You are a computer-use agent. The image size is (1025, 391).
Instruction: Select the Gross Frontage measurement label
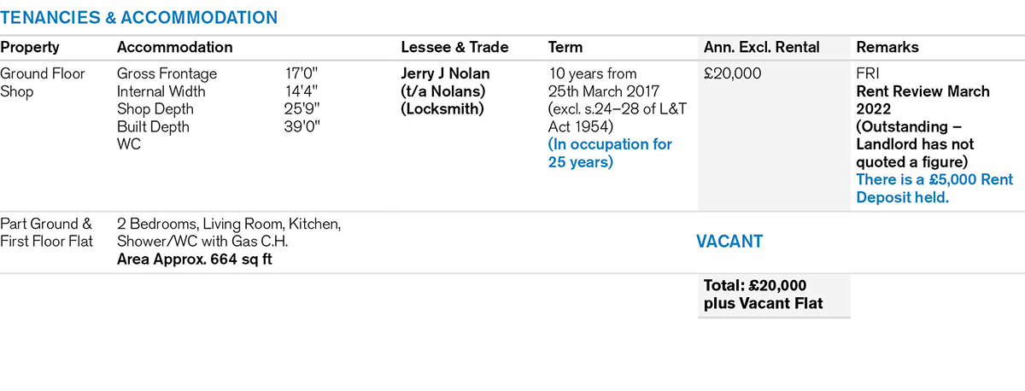[x=167, y=74]
